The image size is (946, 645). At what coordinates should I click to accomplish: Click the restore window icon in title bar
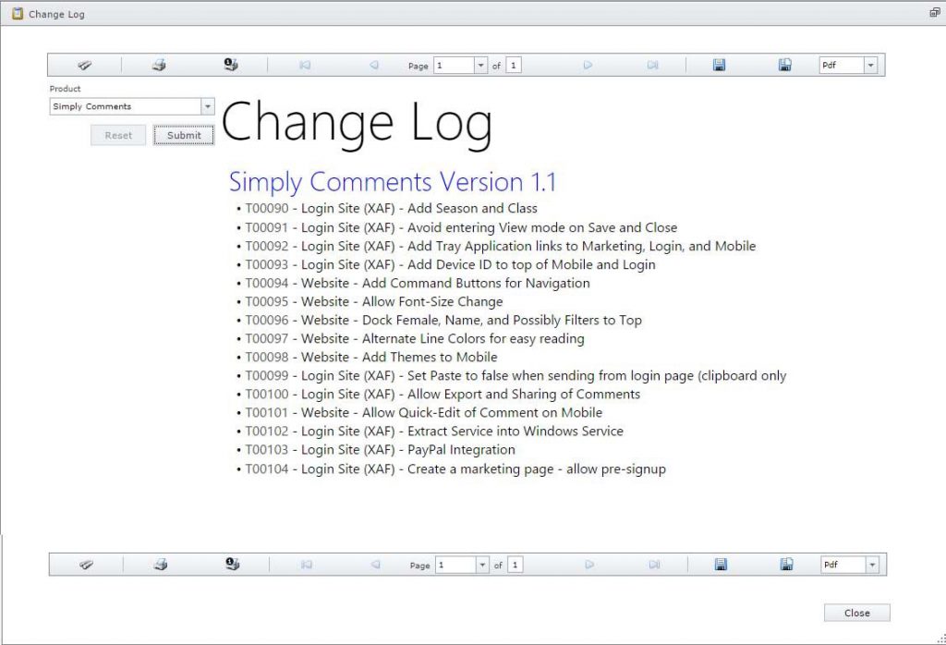tap(935, 13)
